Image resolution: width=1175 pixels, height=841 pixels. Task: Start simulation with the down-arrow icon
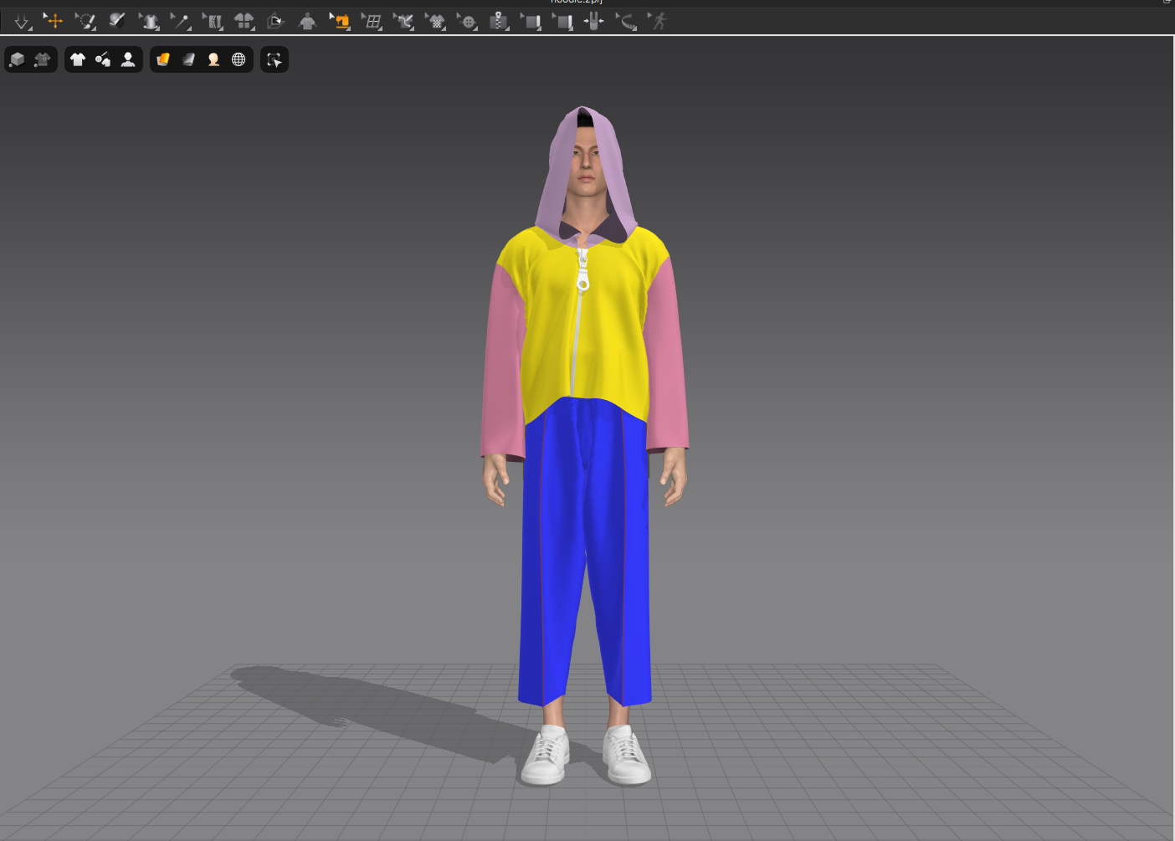pos(22,22)
